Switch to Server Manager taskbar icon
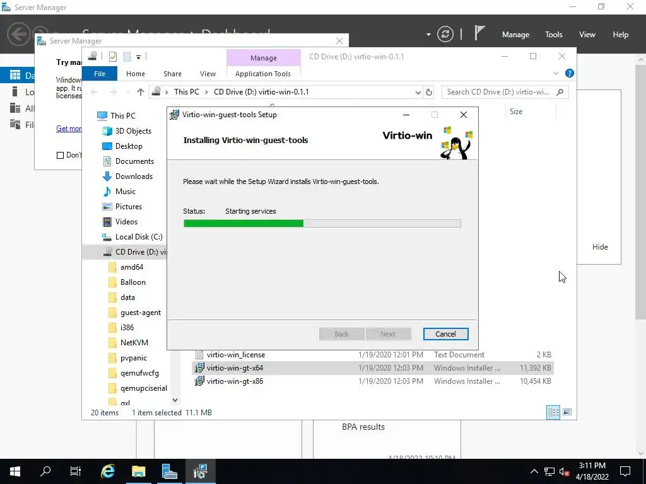 (169, 471)
